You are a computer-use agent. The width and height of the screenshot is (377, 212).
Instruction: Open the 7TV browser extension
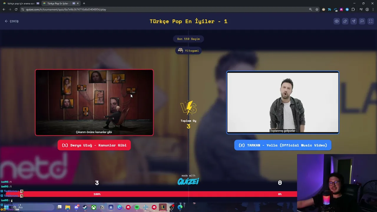[329, 9]
